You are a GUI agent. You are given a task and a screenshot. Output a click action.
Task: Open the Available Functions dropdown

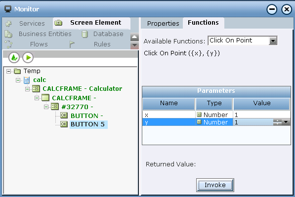[273, 40]
